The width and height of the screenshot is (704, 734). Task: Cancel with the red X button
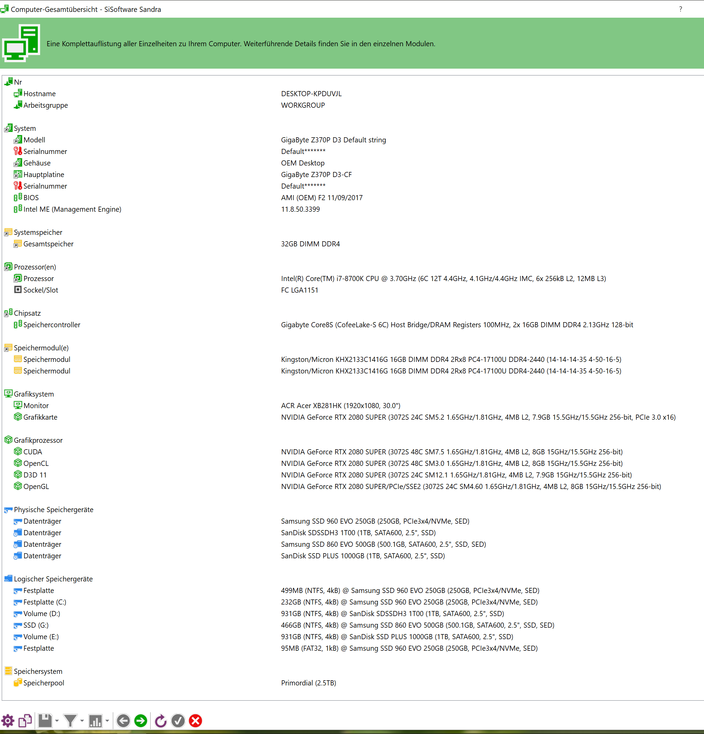click(x=195, y=721)
